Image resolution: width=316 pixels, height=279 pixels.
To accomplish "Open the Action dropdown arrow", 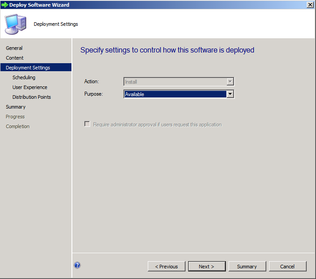I will pos(230,81).
